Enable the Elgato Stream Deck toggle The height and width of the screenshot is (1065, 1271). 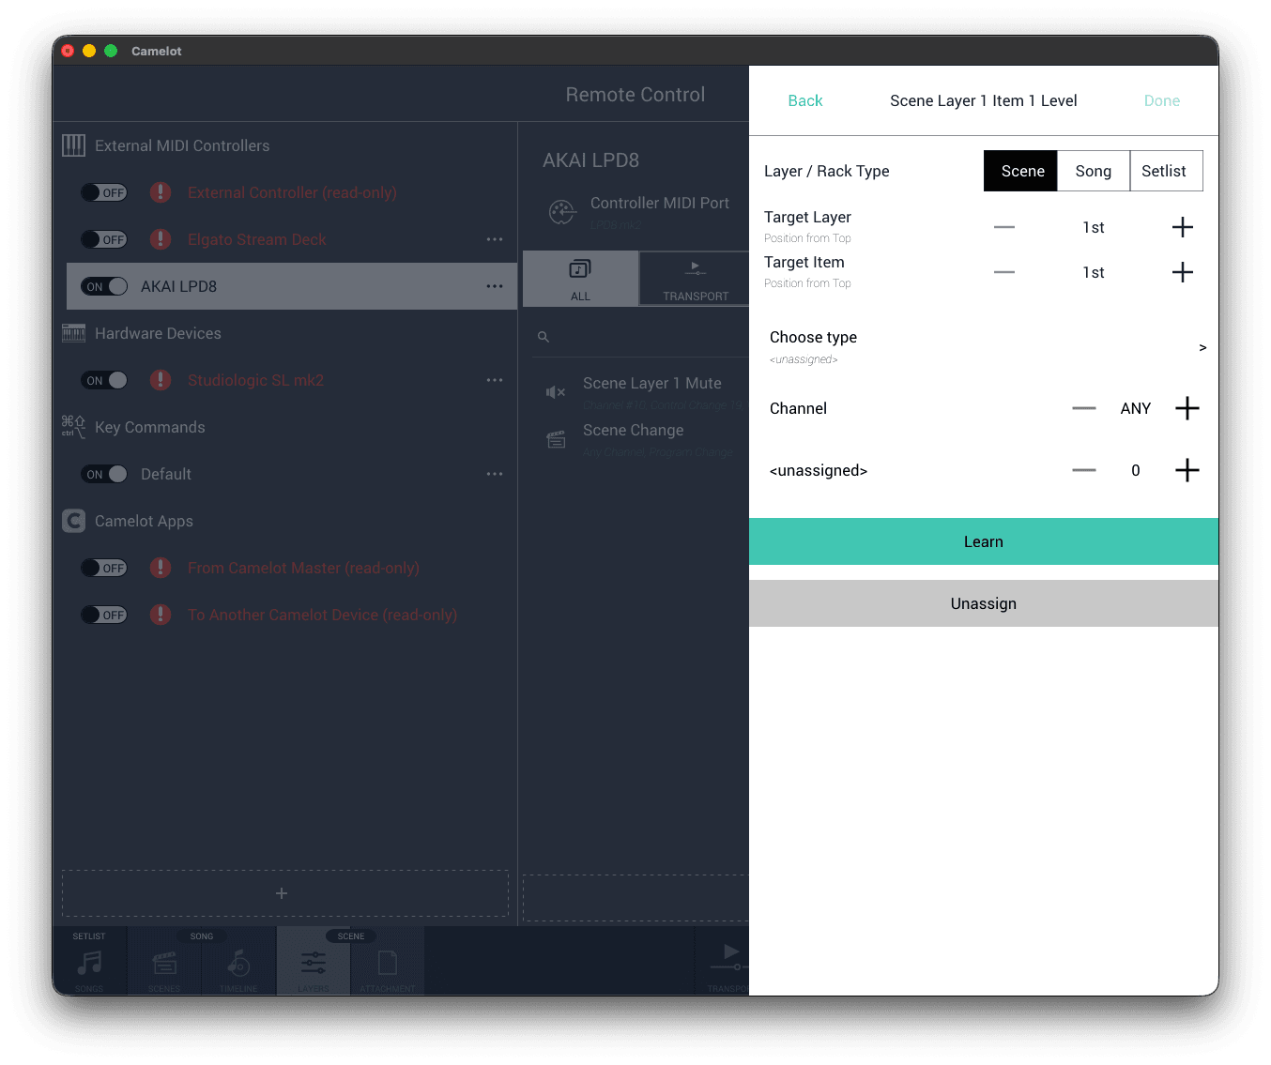(x=104, y=239)
